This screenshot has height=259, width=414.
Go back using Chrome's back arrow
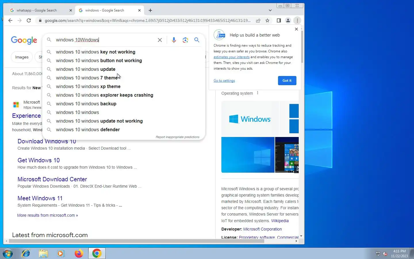tap(10, 20)
